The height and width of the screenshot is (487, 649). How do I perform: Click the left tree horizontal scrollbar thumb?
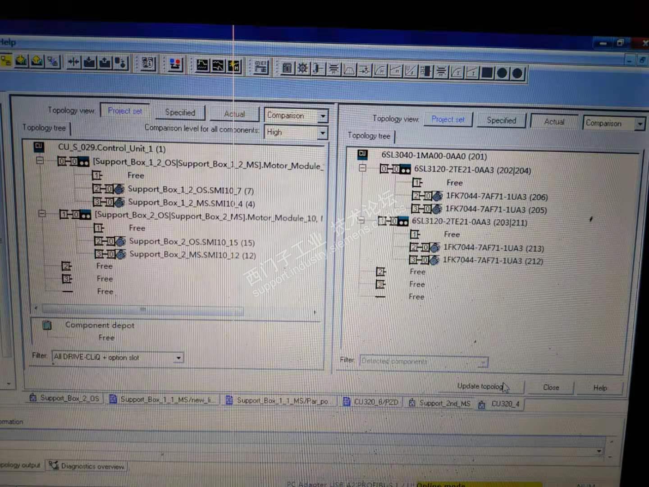(143, 309)
